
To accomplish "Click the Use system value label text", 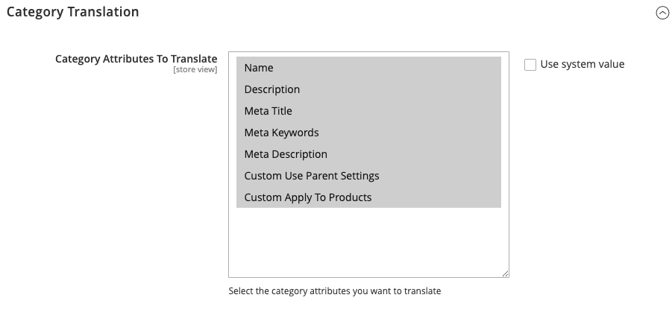I will coord(582,64).
